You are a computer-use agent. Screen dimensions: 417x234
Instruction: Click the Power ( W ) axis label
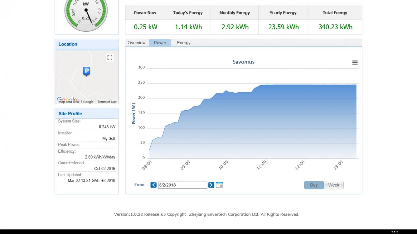click(134, 114)
